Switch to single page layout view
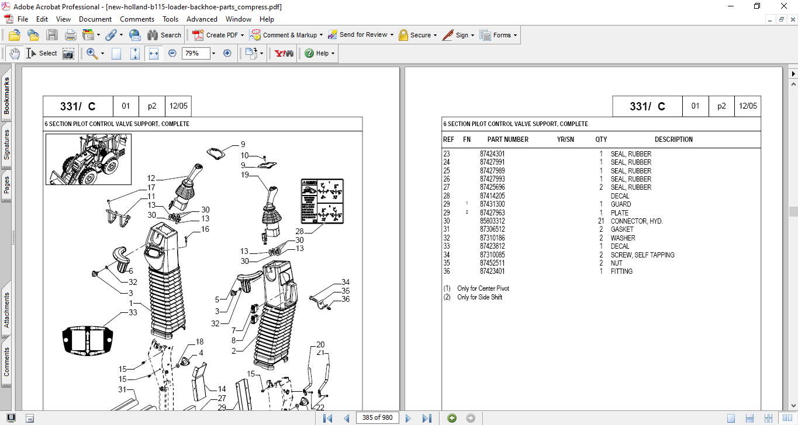 pos(731,417)
